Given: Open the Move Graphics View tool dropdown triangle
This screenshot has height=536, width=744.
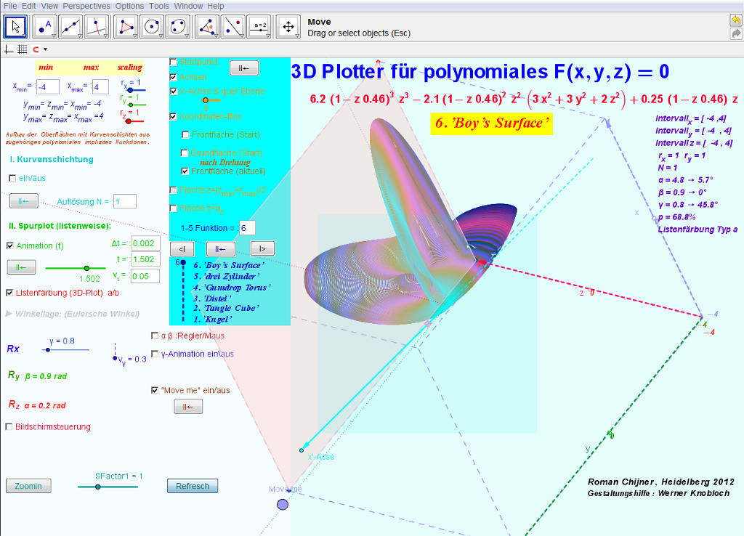Looking at the screenshot, I should [x=296, y=35].
